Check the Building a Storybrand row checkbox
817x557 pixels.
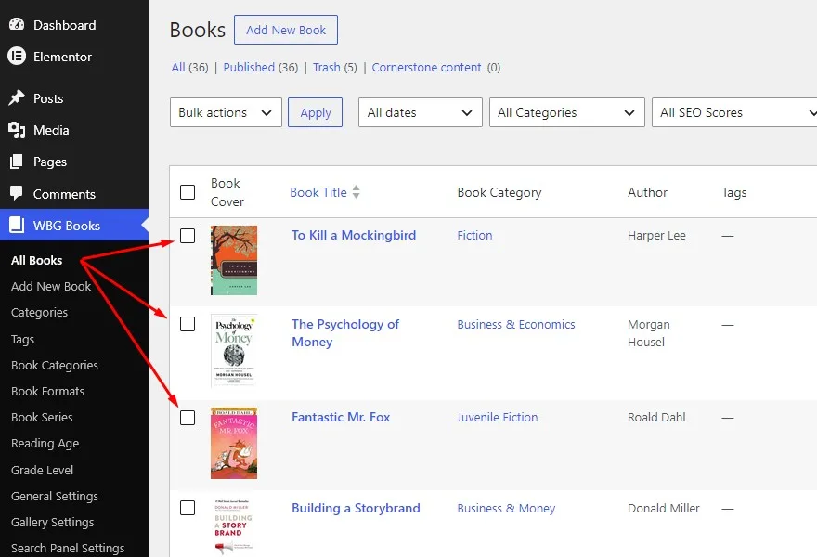click(188, 508)
